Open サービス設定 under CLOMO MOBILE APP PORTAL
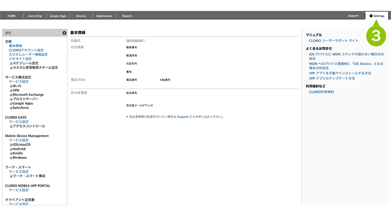The image size is (391, 219). [x=19, y=190]
